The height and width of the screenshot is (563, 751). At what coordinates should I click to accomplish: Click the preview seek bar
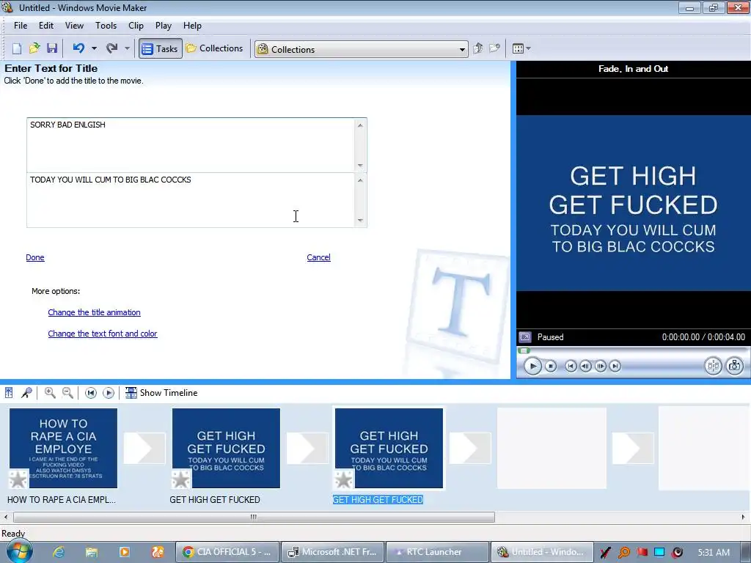click(633, 350)
